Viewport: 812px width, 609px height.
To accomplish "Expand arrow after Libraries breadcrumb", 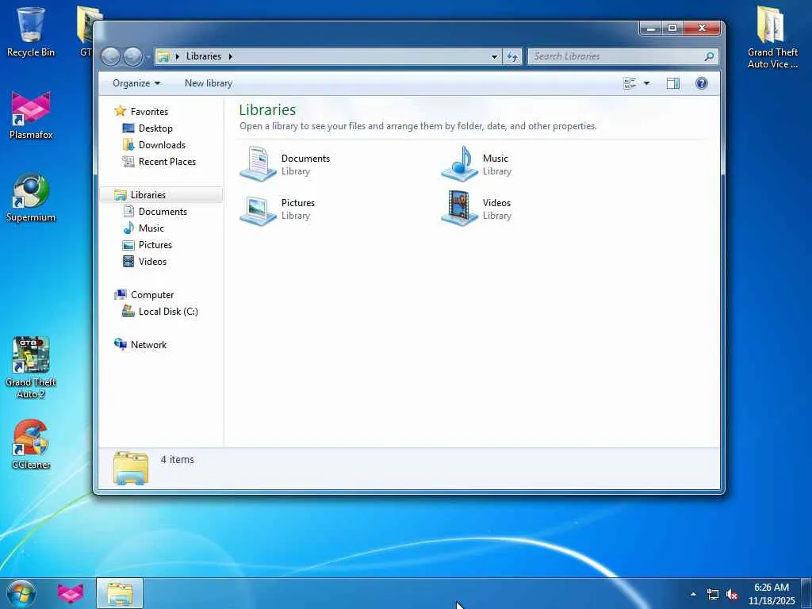I will click(x=231, y=56).
